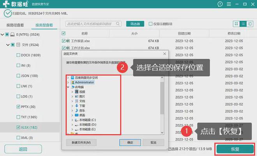
Task: Toggle the DOCX (1839) checkbox
Action: pyautogui.click(x=18, y=55)
